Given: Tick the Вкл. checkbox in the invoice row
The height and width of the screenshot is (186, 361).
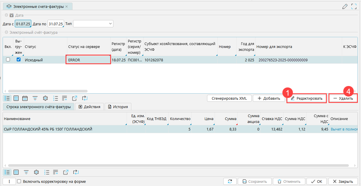Looking at the screenshot, I should coord(8,60).
